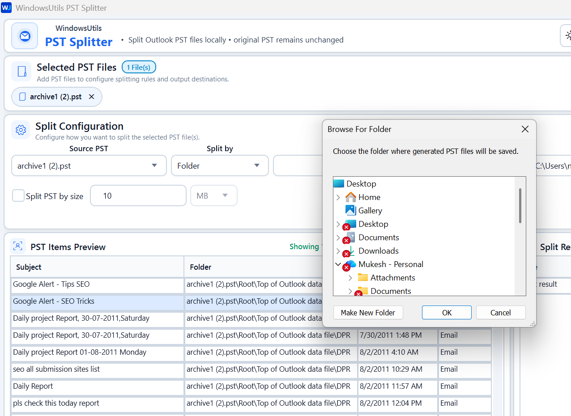This screenshot has width=571, height=416.
Task: Select Gallery in the folder tree
Action: click(370, 210)
